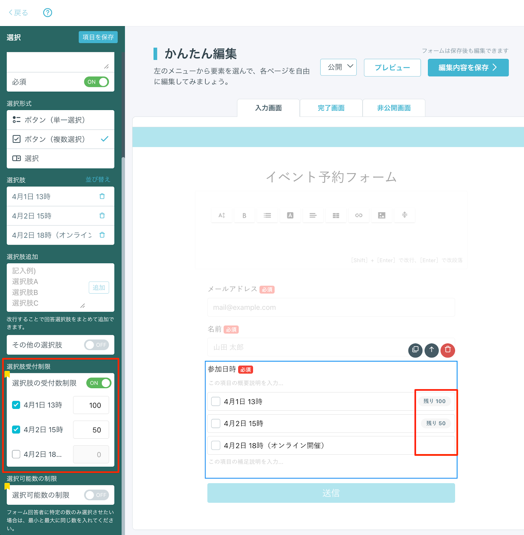Image resolution: width=524 pixels, height=535 pixels.
Task: Toggle bold B formatting icon
Action: [244, 215]
